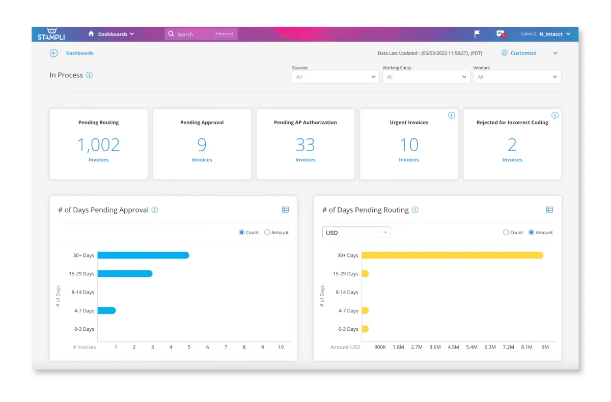This screenshot has height=402, width=611.
Task: Open the USD currency selector
Action: tap(356, 232)
